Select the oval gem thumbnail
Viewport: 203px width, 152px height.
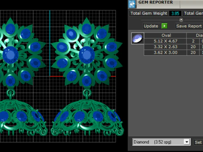click(x=137, y=38)
